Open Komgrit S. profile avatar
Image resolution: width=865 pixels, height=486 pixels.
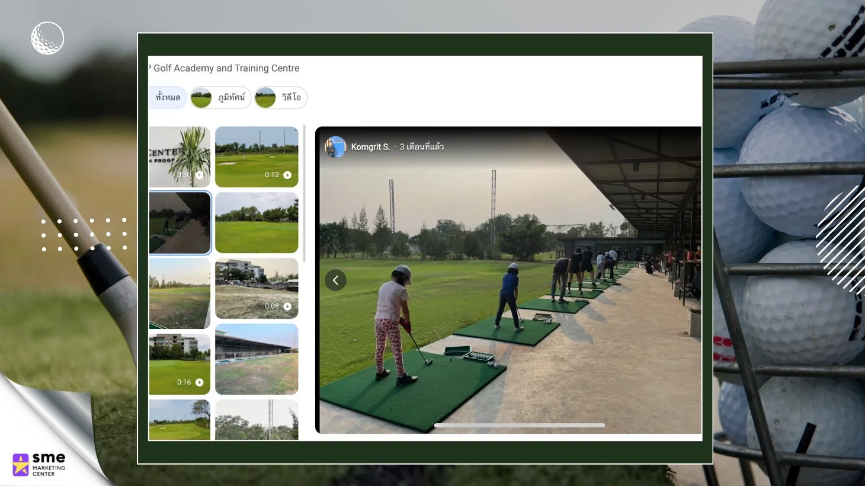point(335,147)
